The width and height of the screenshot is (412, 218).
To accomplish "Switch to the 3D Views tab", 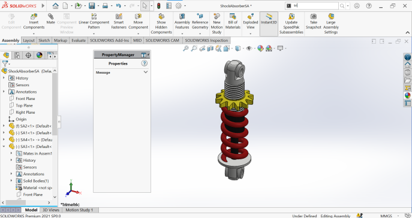I will click(x=51, y=210).
